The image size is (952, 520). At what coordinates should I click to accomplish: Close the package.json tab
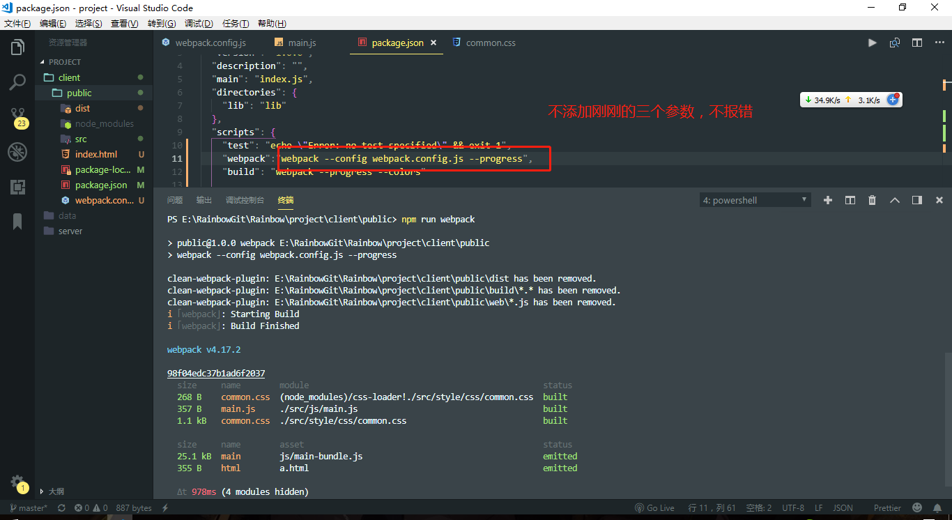point(433,43)
